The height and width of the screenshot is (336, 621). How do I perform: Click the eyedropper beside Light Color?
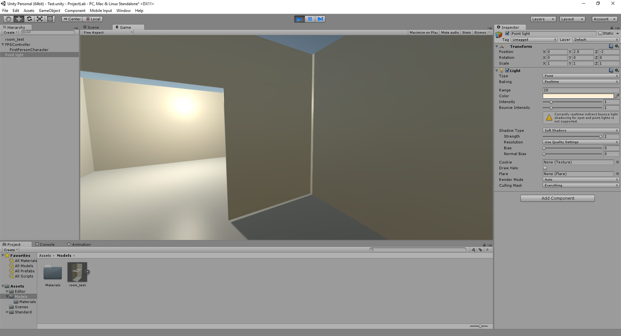coord(617,96)
